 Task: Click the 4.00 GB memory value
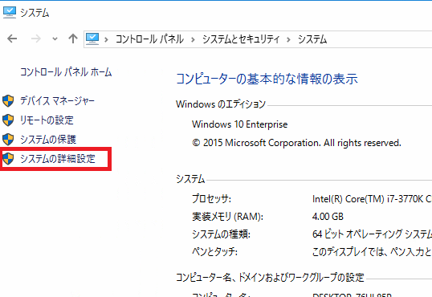point(328,217)
